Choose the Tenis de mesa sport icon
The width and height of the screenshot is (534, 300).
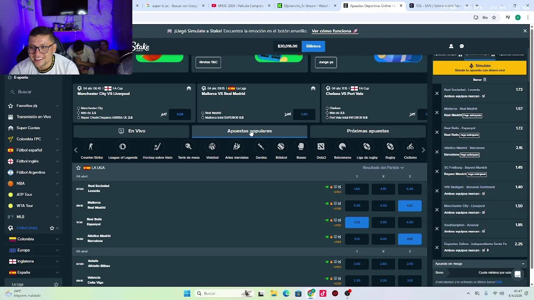click(x=189, y=147)
